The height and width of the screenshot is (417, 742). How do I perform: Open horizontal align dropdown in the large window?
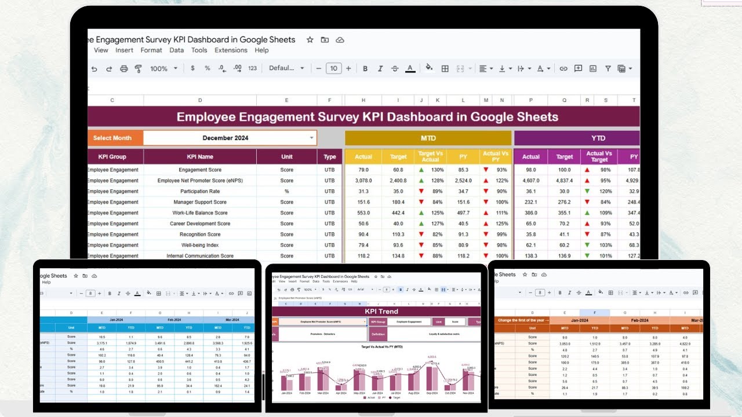pos(486,68)
